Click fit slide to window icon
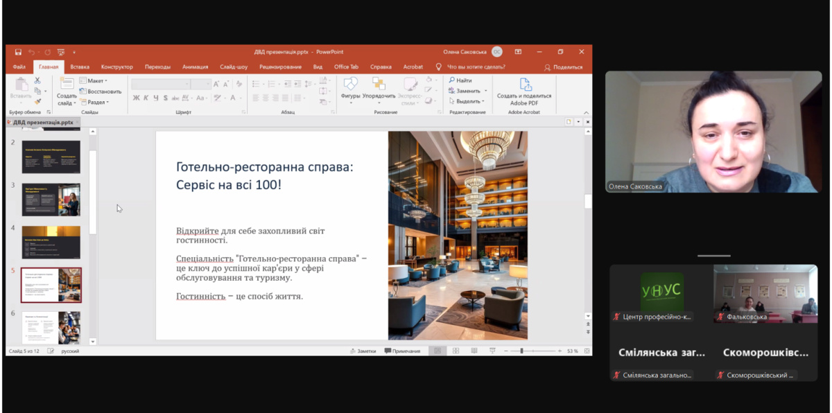The height and width of the screenshot is (413, 832). (x=585, y=351)
